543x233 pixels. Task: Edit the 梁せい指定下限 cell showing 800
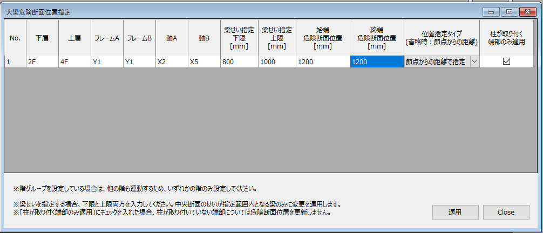(239, 62)
